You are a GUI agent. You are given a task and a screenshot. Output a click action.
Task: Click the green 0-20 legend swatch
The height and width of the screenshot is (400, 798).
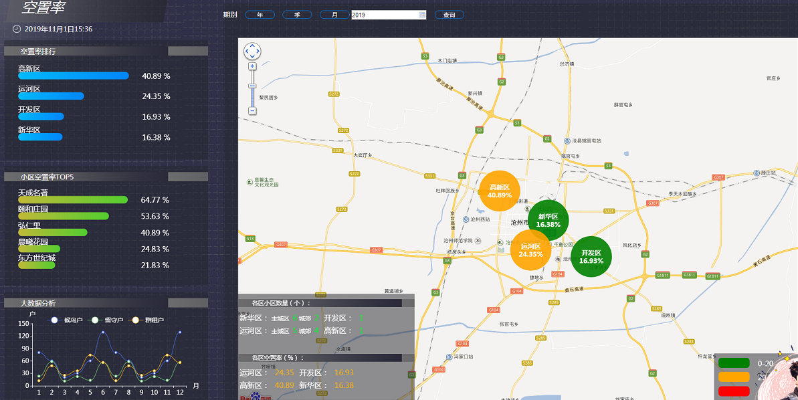(x=734, y=363)
